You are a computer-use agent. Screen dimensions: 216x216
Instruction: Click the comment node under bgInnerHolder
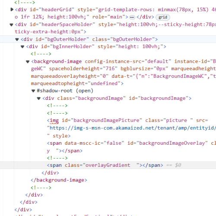point(41,54)
